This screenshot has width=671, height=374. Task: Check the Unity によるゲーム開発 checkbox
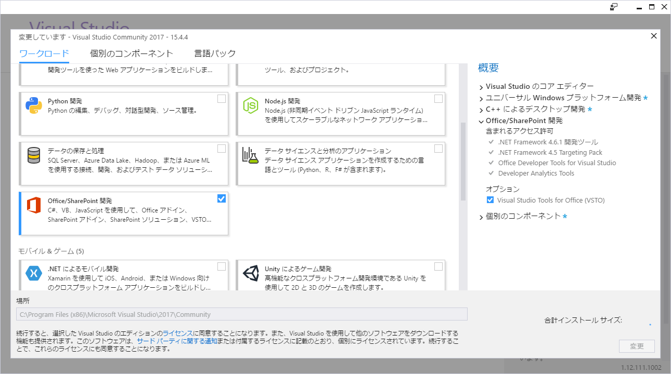tap(438, 266)
